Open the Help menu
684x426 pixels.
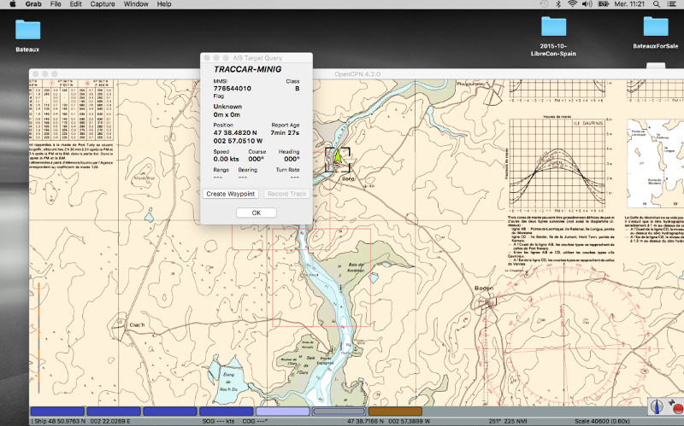[164, 4]
